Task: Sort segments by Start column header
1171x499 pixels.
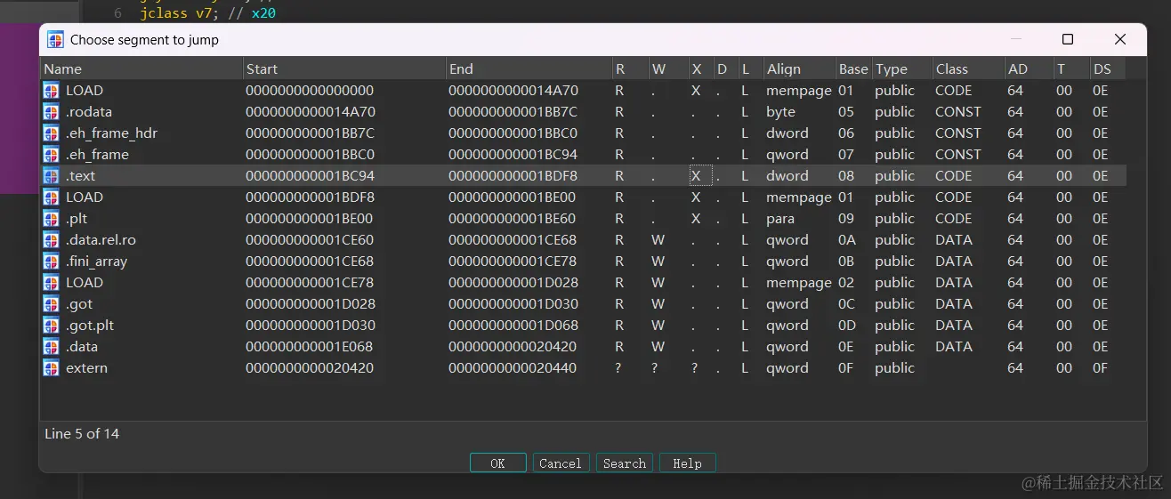Action: [x=344, y=68]
